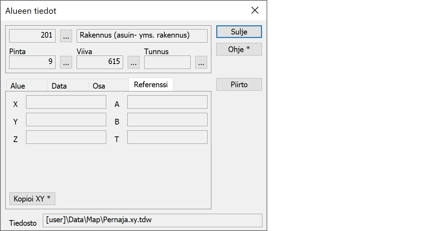This screenshot has width=422, height=231.
Task: Focus the X coordinate field
Action: (x=66, y=102)
